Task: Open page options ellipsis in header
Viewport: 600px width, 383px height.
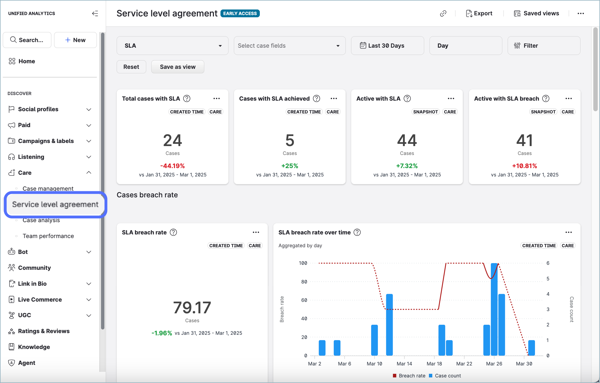Action: tap(580, 13)
